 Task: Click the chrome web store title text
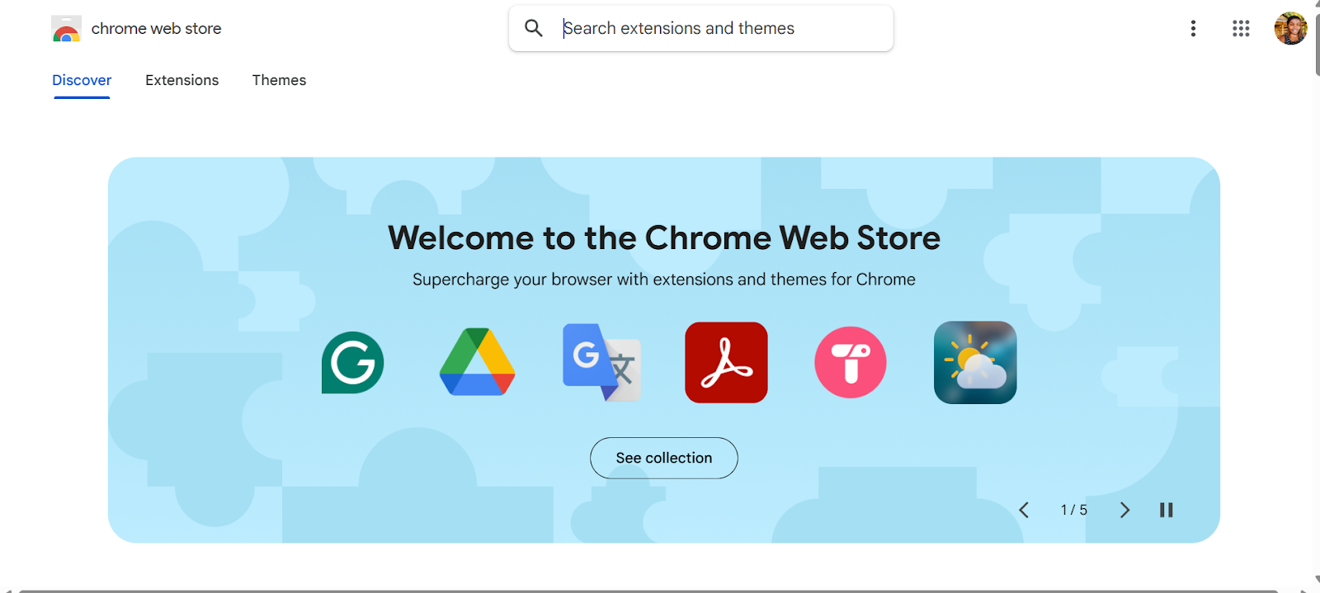point(156,29)
